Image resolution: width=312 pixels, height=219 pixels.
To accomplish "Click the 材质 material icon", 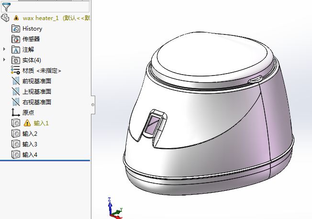I will 15,70.
